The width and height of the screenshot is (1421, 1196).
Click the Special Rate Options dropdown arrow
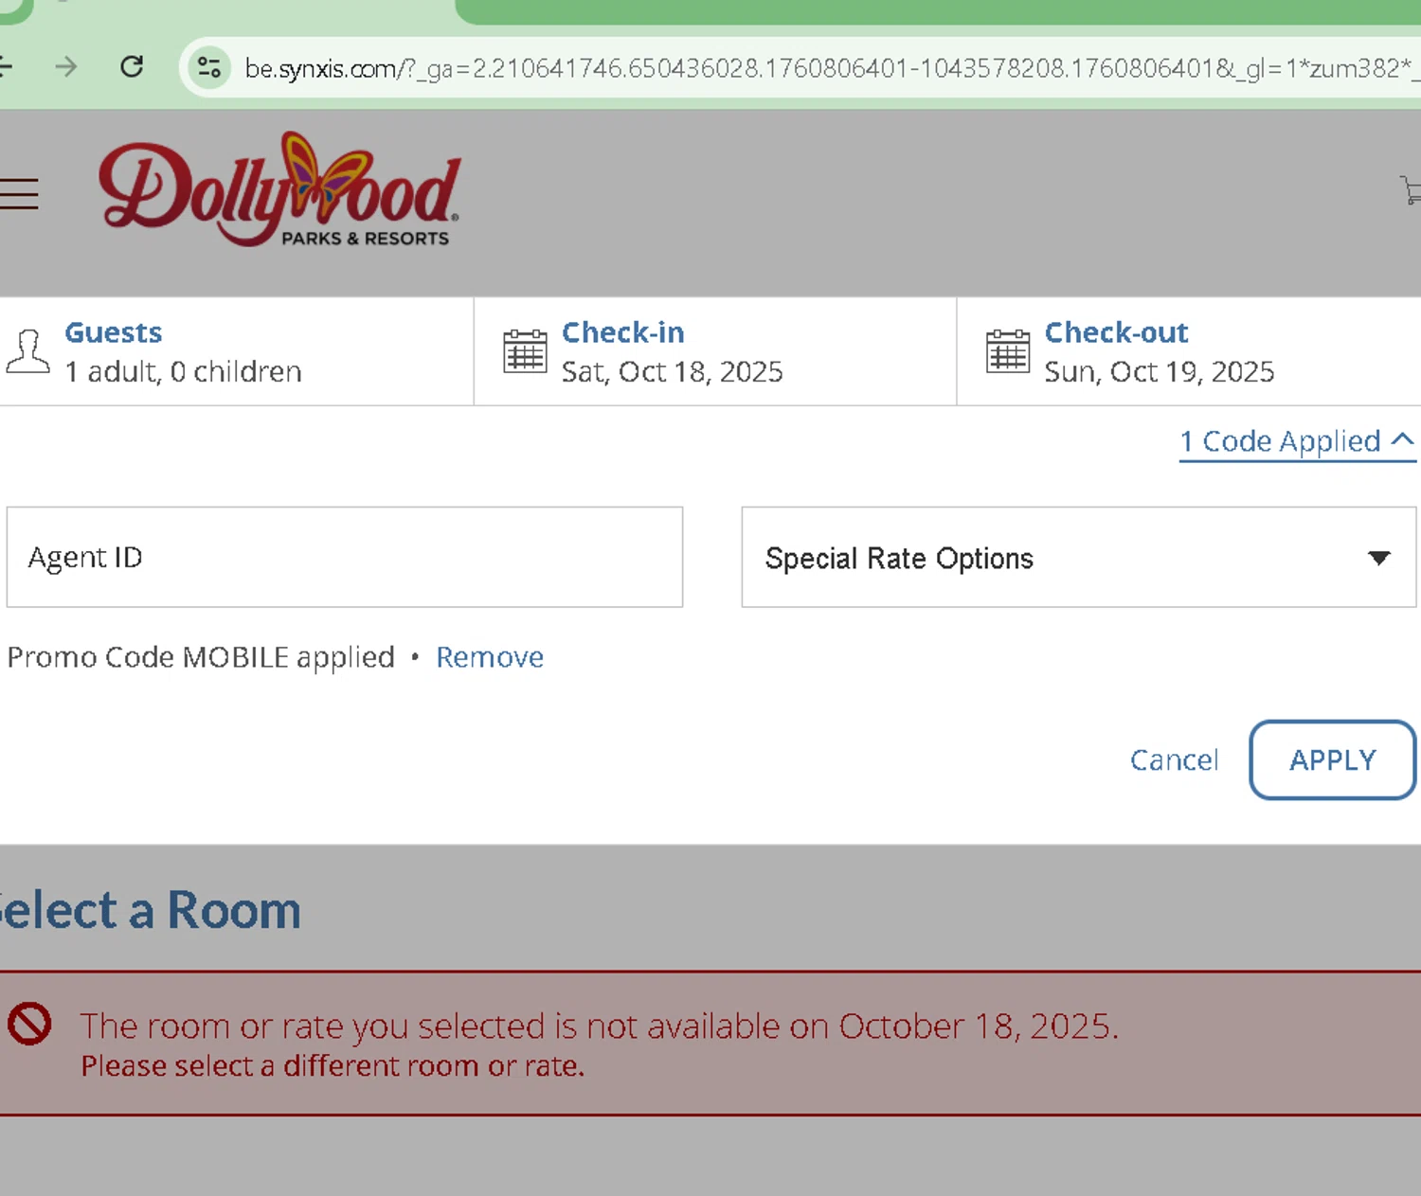click(1379, 558)
